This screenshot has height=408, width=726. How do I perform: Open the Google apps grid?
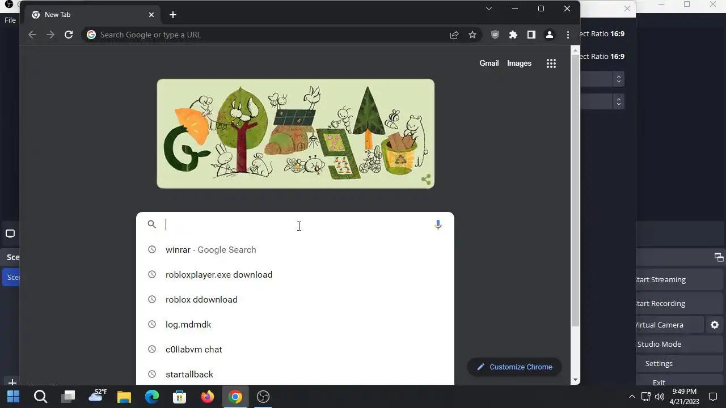click(x=551, y=63)
